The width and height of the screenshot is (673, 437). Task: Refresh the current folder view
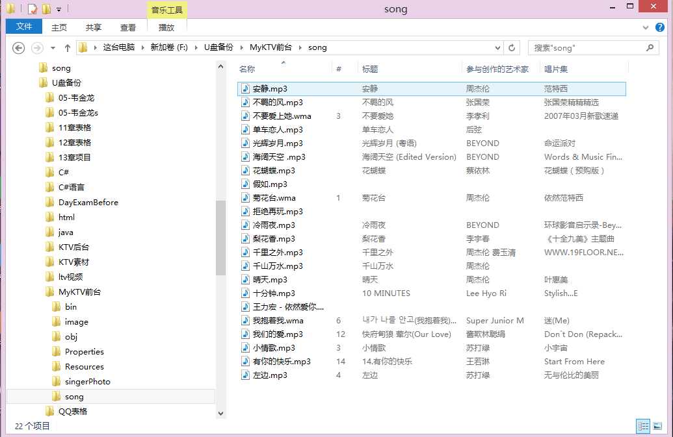(512, 47)
